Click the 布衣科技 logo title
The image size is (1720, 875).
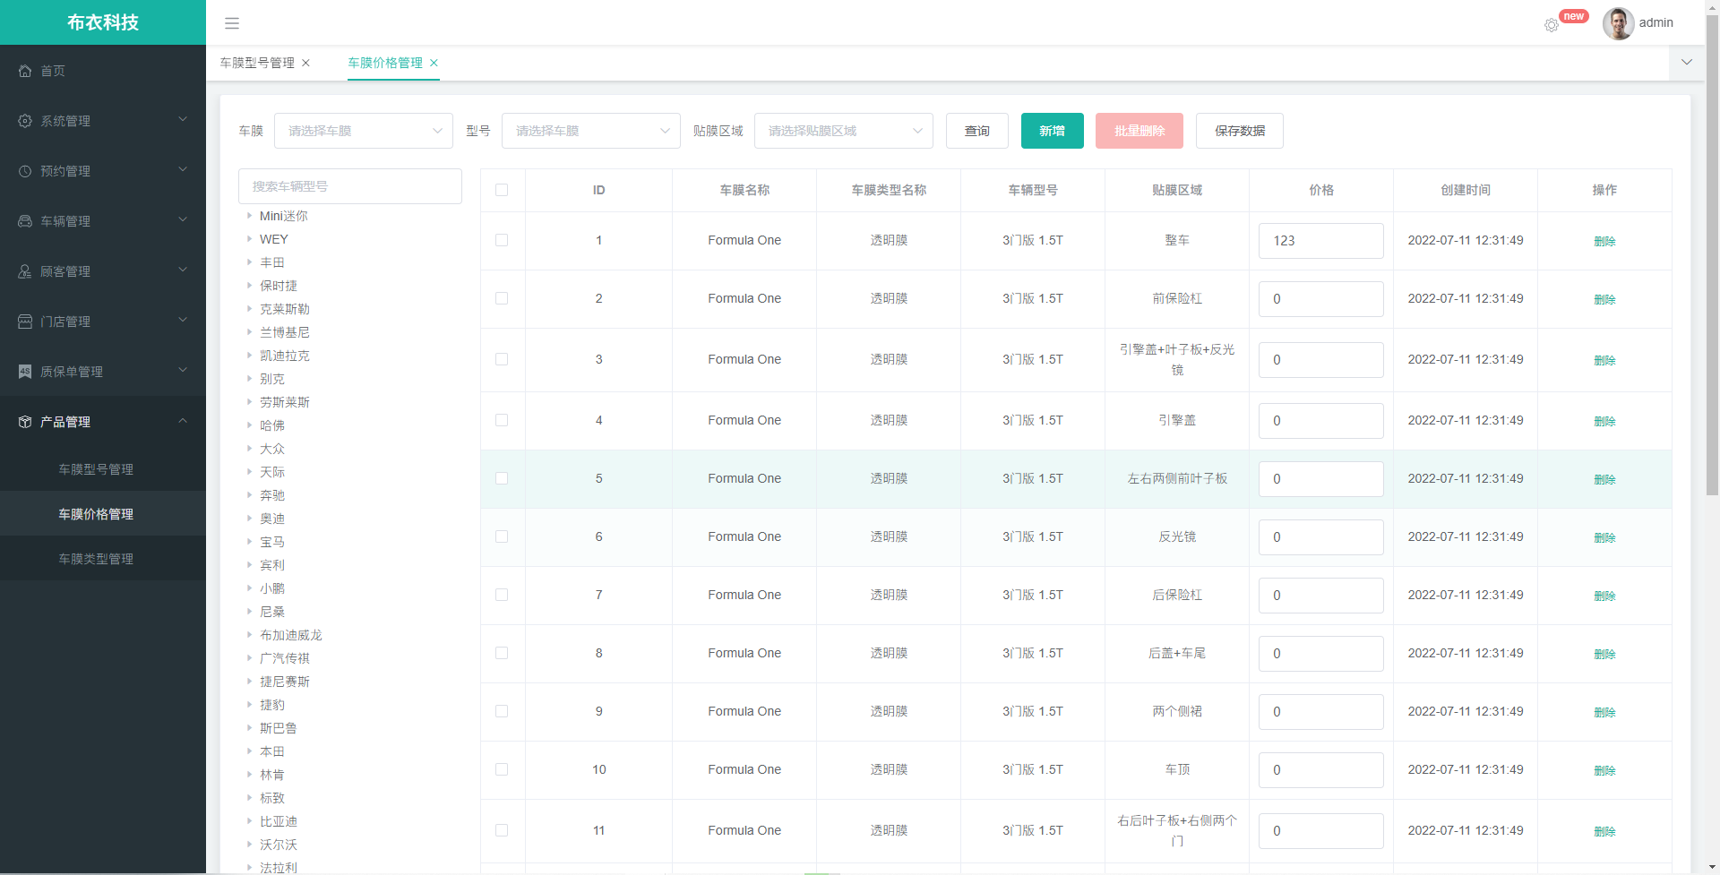(x=103, y=22)
